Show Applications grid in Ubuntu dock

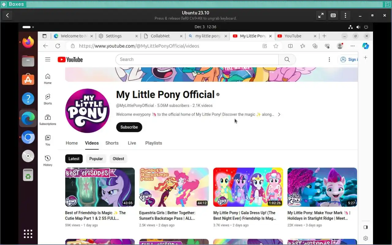click(28, 234)
